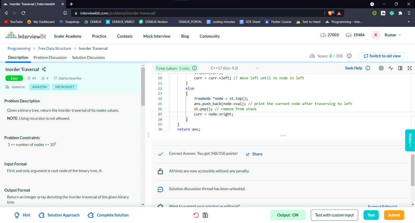Open the K profile avatar
Viewport: 415px width, 223px height.
[x=376, y=35]
